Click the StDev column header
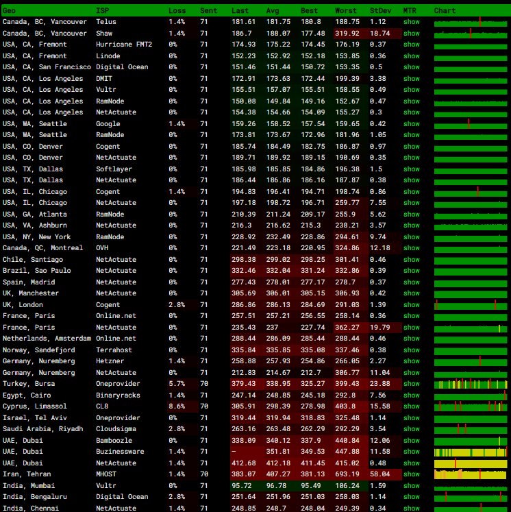511x512 pixels. point(380,10)
